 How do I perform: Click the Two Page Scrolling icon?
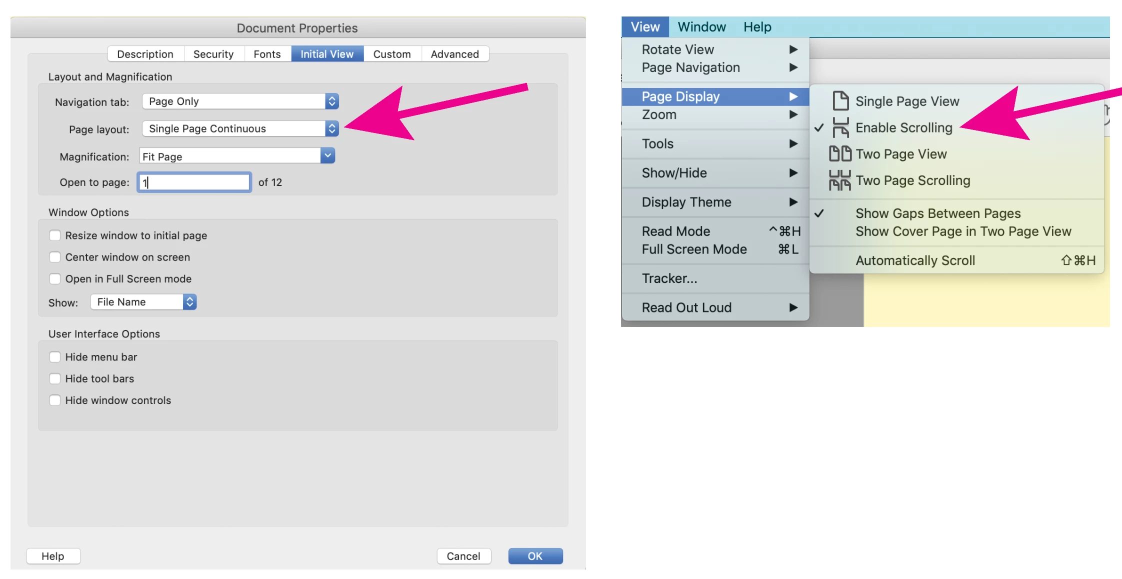tap(840, 180)
